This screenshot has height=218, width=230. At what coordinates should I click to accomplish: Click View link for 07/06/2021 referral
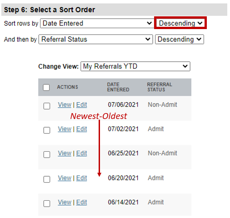65,105
